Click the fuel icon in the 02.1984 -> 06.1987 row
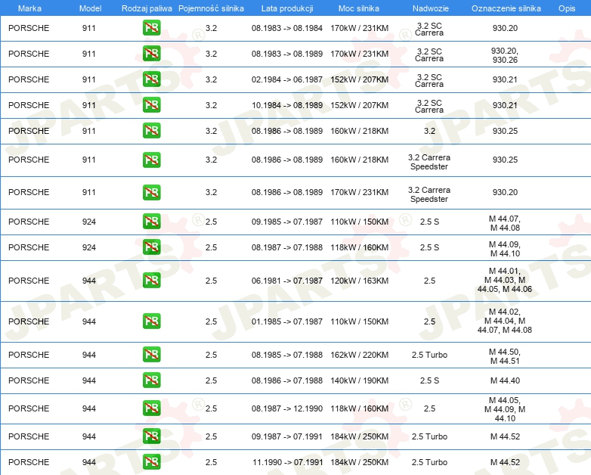 coord(151,79)
